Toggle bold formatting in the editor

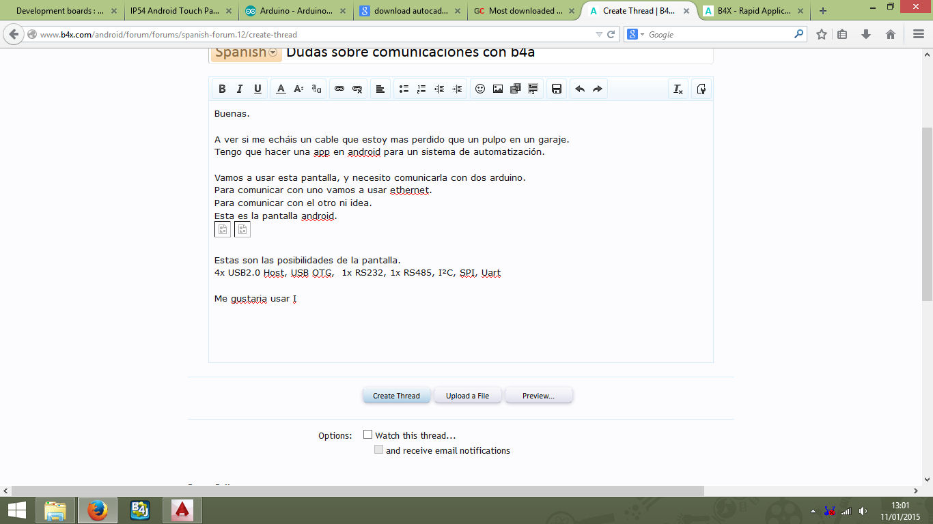(x=222, y=89)
